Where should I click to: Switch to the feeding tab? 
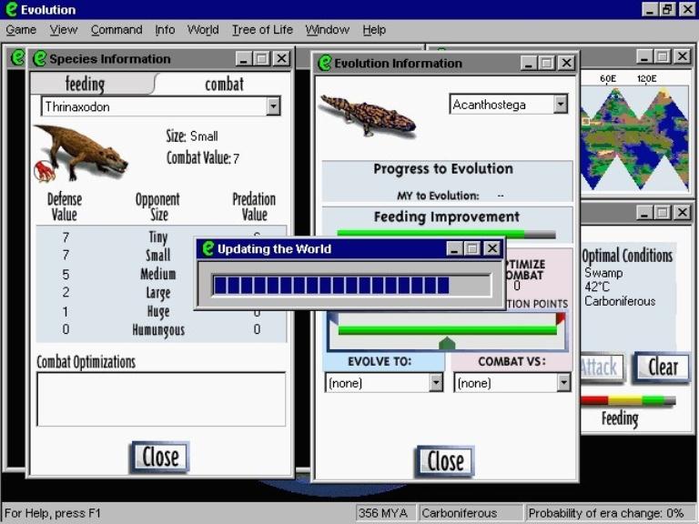coord(85,84)
